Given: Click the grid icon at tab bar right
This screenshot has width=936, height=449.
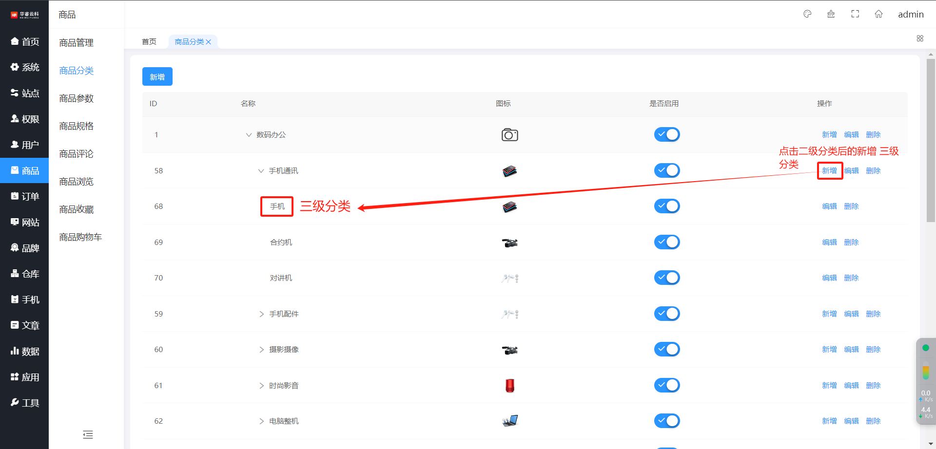Looking at the screenshot, I should point(920,38).
